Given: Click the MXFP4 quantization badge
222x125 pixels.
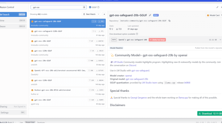Looking at the screenshot, I should pyautogui.click(x=114, y=40).
